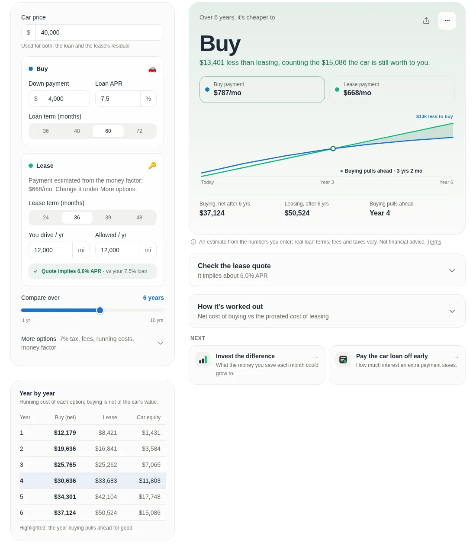The height and width of the screenshot is (546, 476).
Task: Click '$13k less to buy' chart label
Action: (434, 116)
